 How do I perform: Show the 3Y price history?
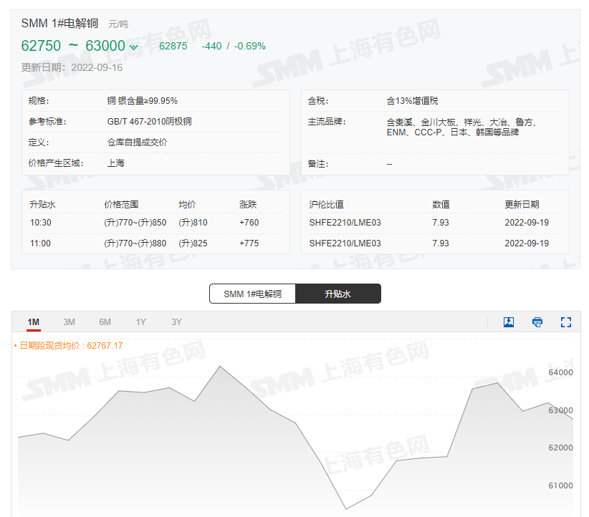coord(176,322)
